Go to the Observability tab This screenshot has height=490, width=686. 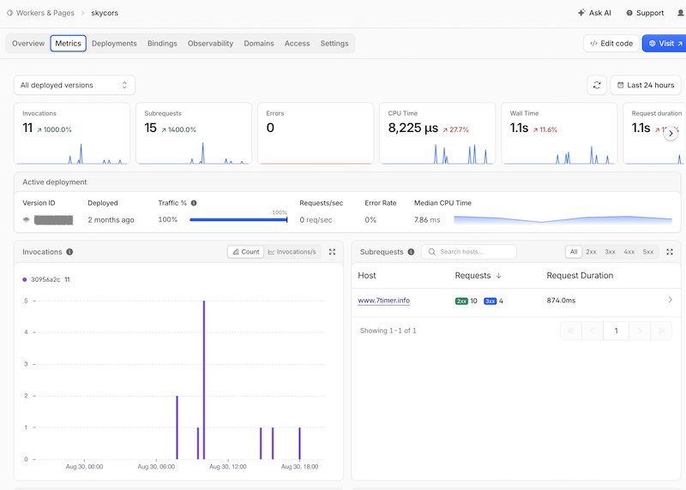point(210,44)
